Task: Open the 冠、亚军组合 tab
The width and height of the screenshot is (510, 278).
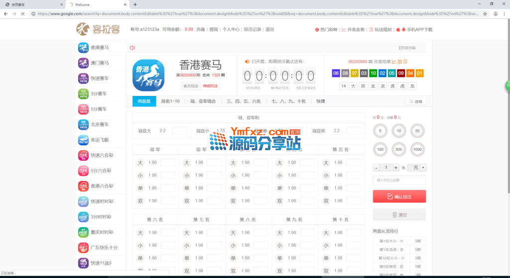Action: tap(203, 101)
